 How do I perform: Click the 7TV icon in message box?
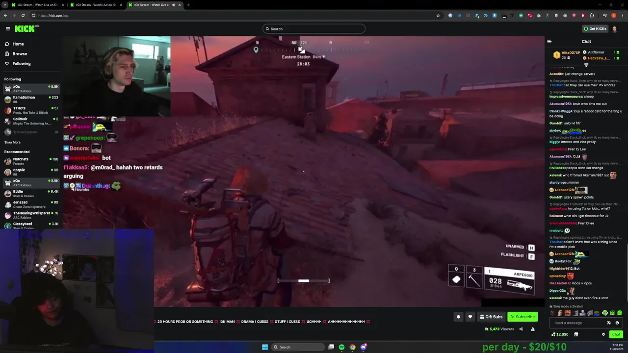pos(609,323)
